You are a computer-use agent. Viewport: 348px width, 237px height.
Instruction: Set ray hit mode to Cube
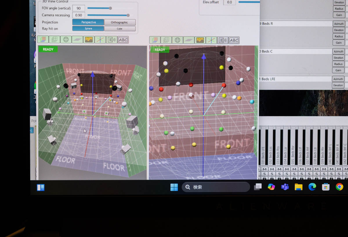[x=119, y=29]
